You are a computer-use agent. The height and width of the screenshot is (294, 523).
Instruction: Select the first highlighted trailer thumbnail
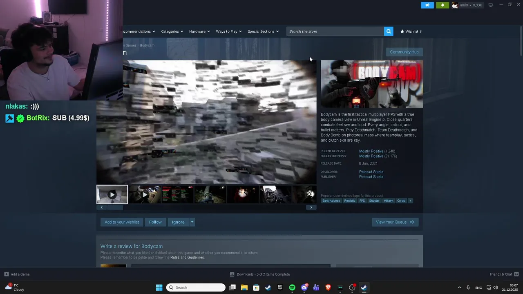[x=112, y=194]
